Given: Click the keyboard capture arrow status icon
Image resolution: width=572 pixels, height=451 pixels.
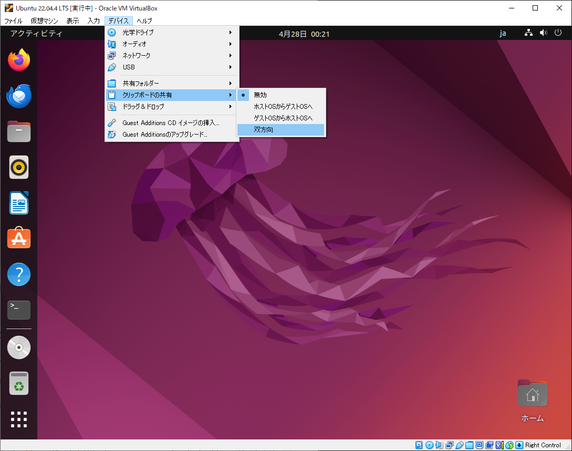Looking at the screenshot, I should click(519, 445).
